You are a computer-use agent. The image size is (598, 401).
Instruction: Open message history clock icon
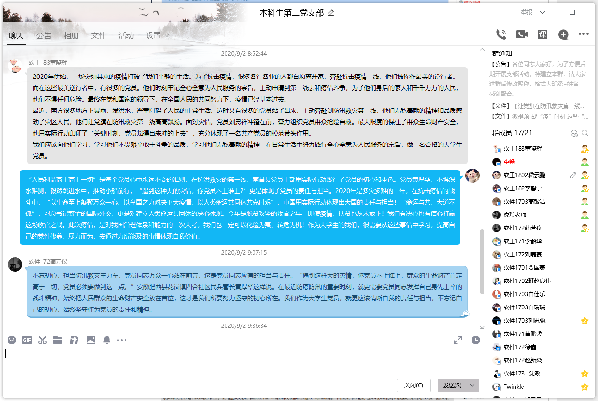point(476,340)
